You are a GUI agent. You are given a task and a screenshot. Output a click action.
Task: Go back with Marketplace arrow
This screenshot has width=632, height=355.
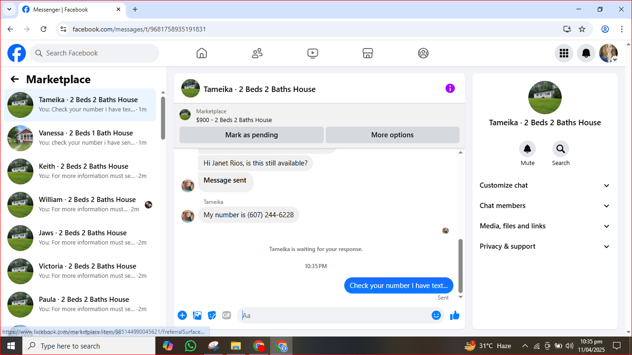[x=15, y=79]
